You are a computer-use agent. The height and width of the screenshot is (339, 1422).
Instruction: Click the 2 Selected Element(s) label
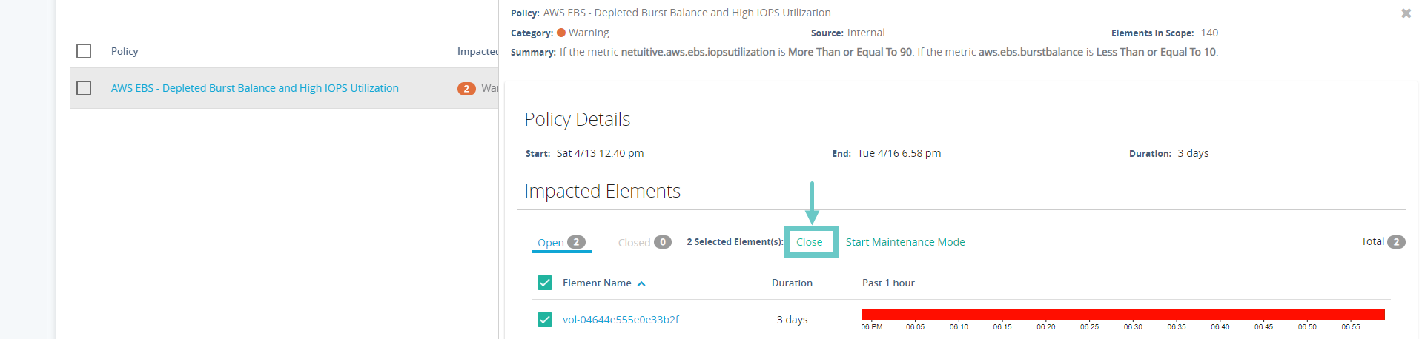(735, 242)
